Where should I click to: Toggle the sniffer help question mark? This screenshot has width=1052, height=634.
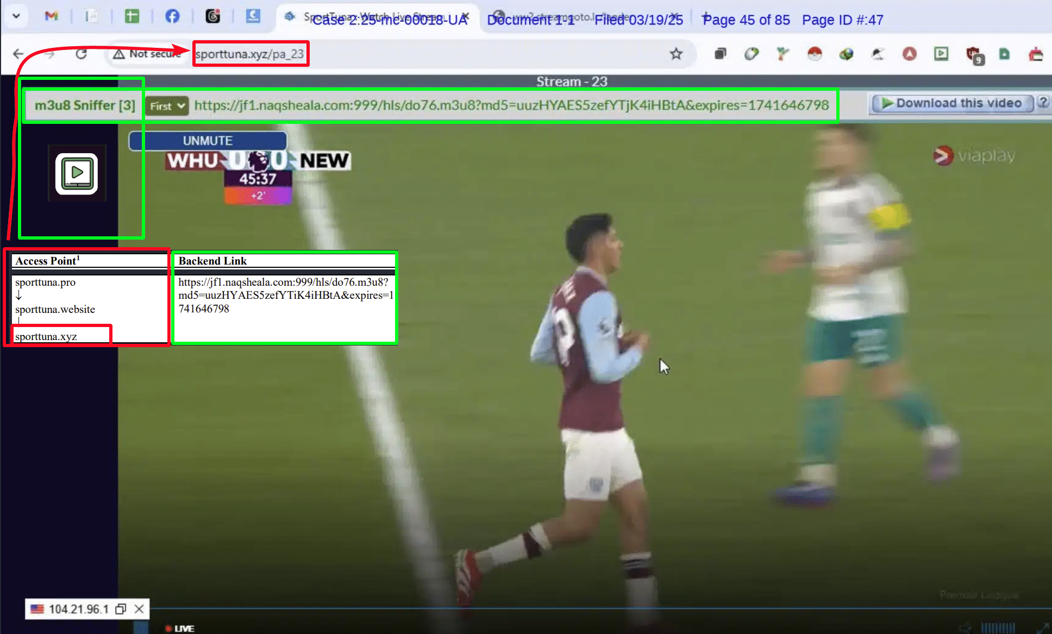(x=1042, y=103)
